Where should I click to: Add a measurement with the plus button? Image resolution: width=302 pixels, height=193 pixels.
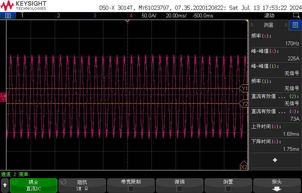coord(275,160)
